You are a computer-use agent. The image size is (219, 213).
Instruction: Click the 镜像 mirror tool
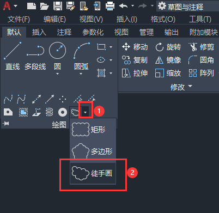(168, 60)
